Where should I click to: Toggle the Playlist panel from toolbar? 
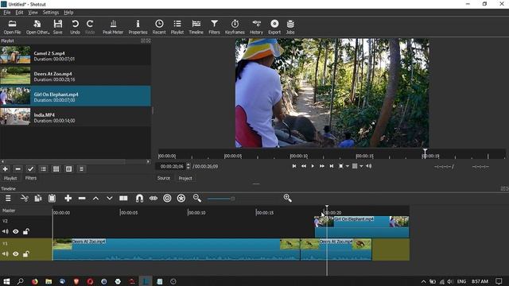(177, 27)
